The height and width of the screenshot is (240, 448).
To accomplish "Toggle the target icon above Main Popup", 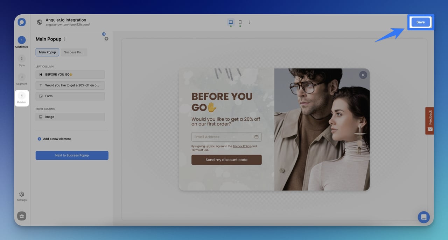I will point(104,33).
